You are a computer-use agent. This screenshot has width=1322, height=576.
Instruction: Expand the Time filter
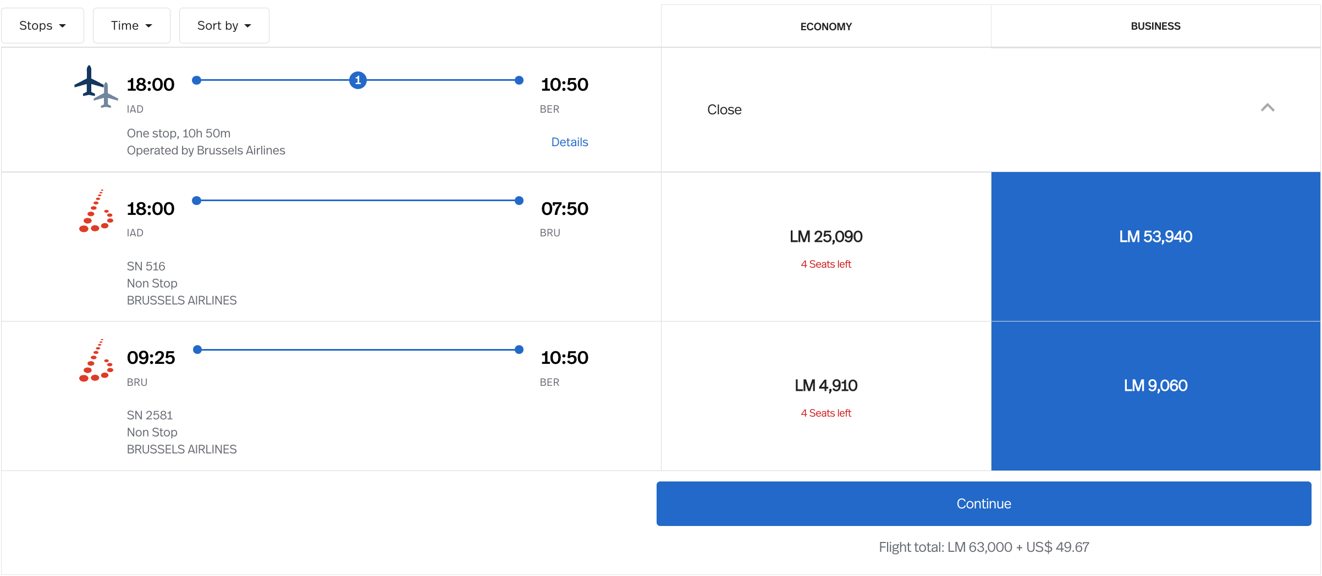click(x=131, y=25)
